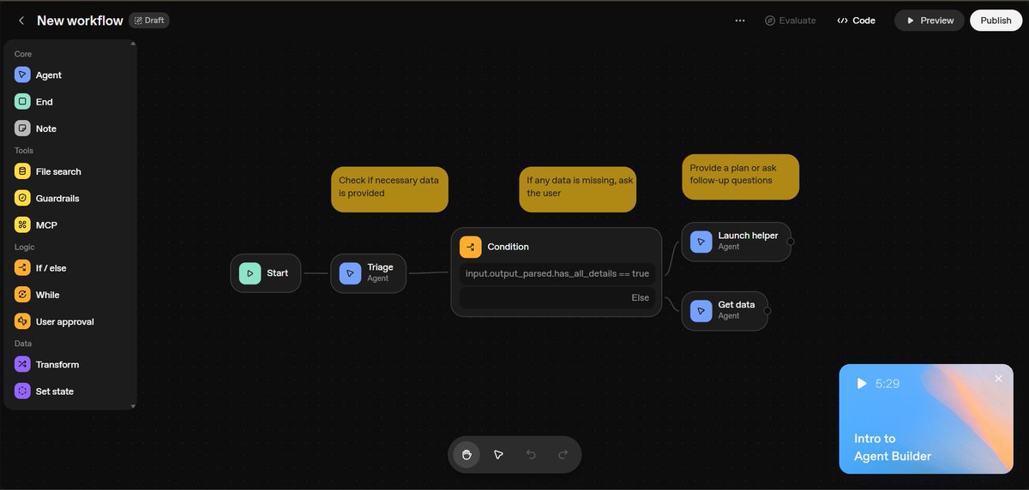Open the three-dots more options menu
Image resolution: width=1029 pixels, height=490 pixels.
tap(740, 21)
